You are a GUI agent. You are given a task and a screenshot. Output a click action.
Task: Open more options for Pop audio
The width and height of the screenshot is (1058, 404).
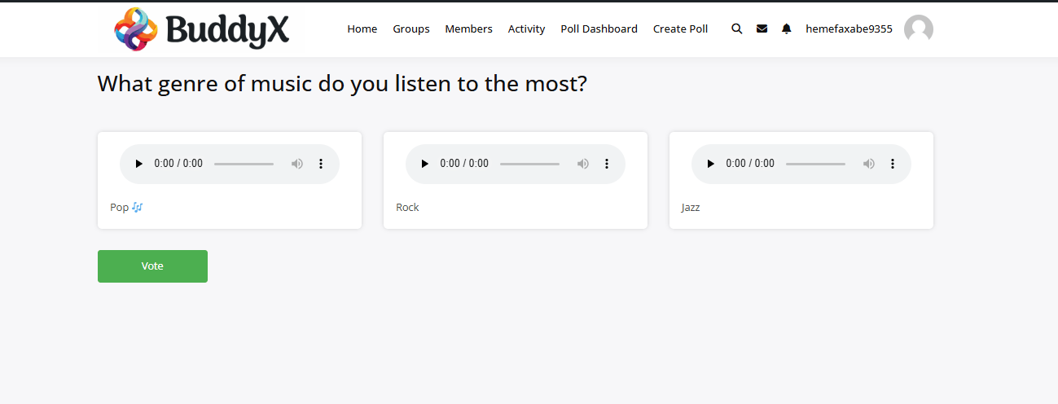[321, 164]
